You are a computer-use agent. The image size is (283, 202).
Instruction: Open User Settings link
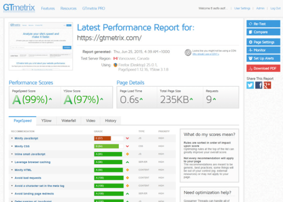[242, 8]
